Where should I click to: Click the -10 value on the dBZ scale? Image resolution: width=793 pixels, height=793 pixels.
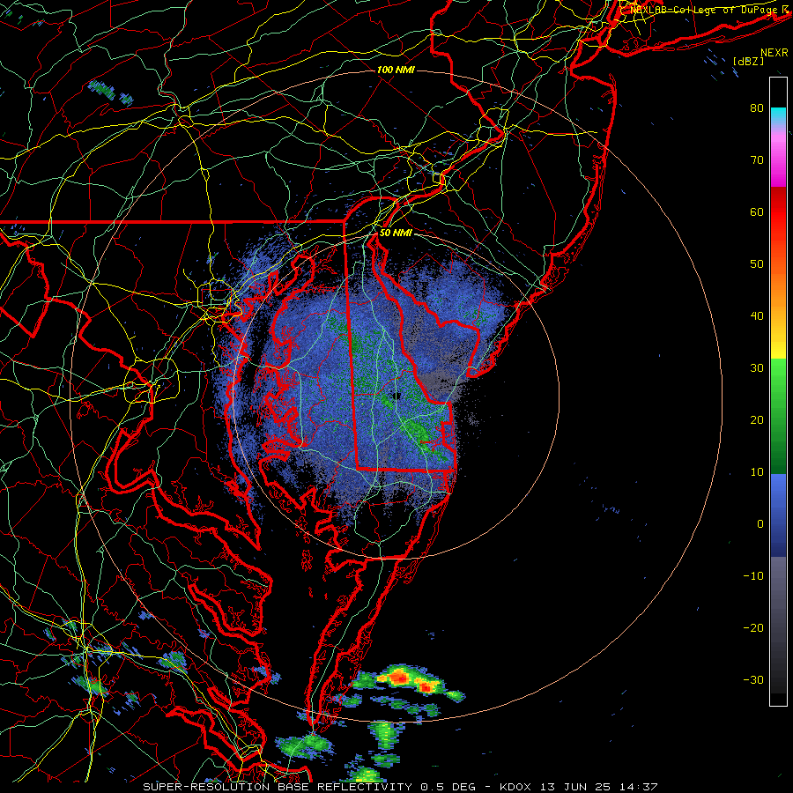click(x=753, y=576)
